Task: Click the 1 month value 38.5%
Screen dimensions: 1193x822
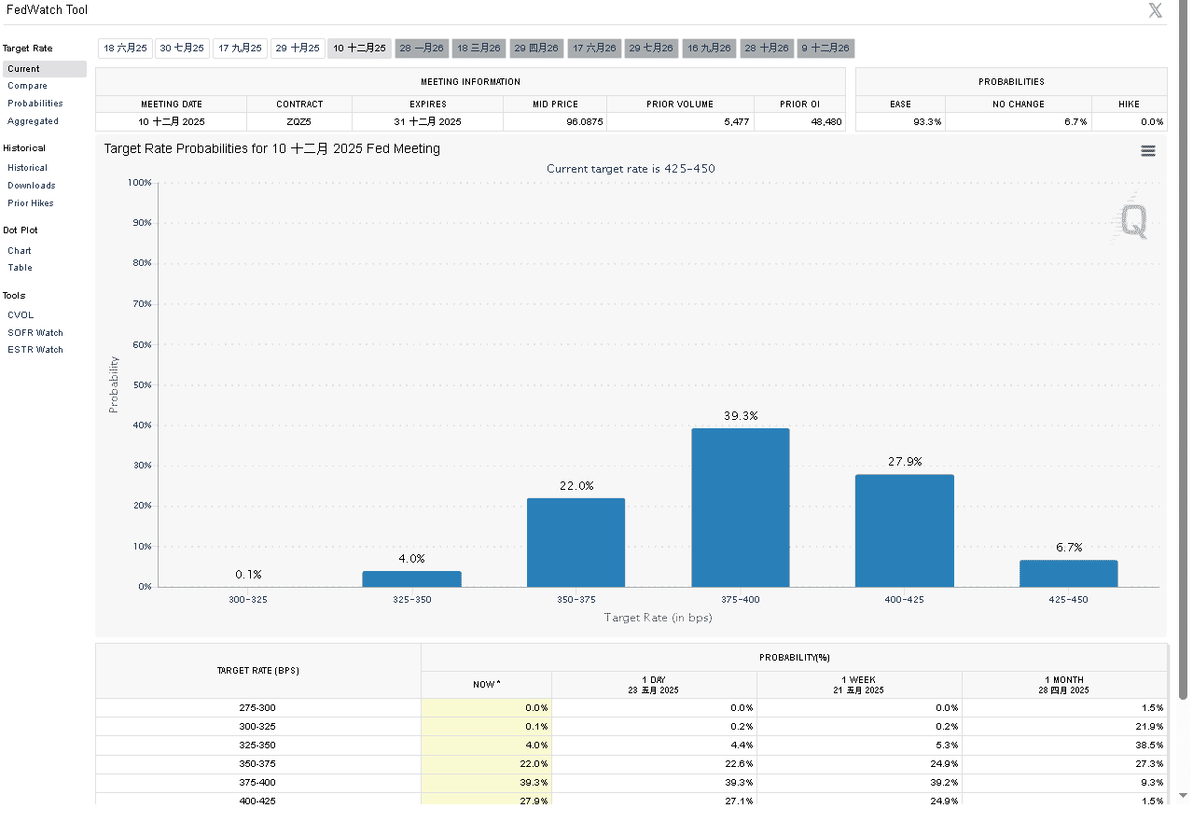Action: coord(1148,745)
